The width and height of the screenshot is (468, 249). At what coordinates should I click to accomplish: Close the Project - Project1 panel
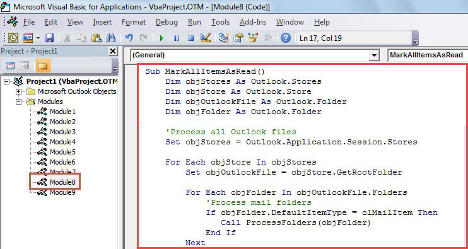pos(113,51)
